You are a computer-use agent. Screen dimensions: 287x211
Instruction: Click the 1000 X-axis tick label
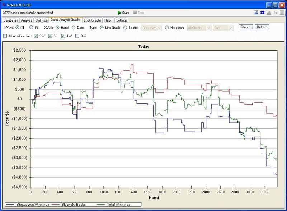[x=104, y=192]
